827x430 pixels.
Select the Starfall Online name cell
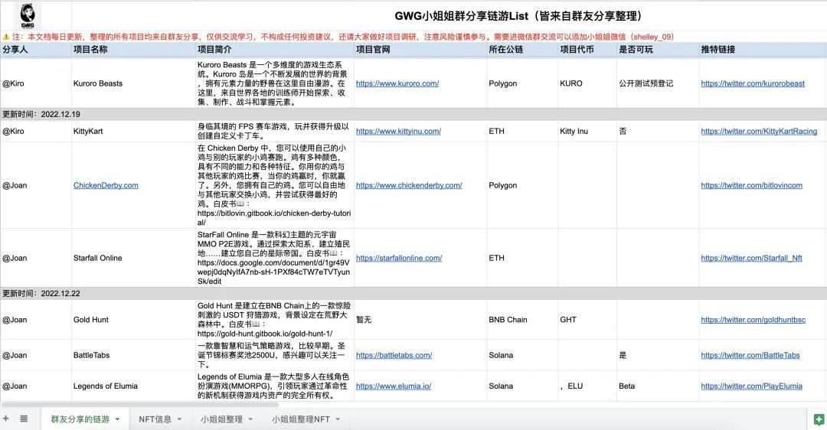pyautogui.click(x=133, y=258)
